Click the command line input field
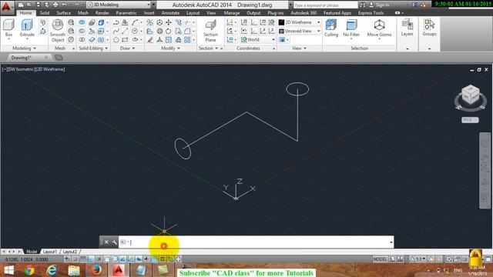Viewport: 493px width, 277px height. pos(256,242)
